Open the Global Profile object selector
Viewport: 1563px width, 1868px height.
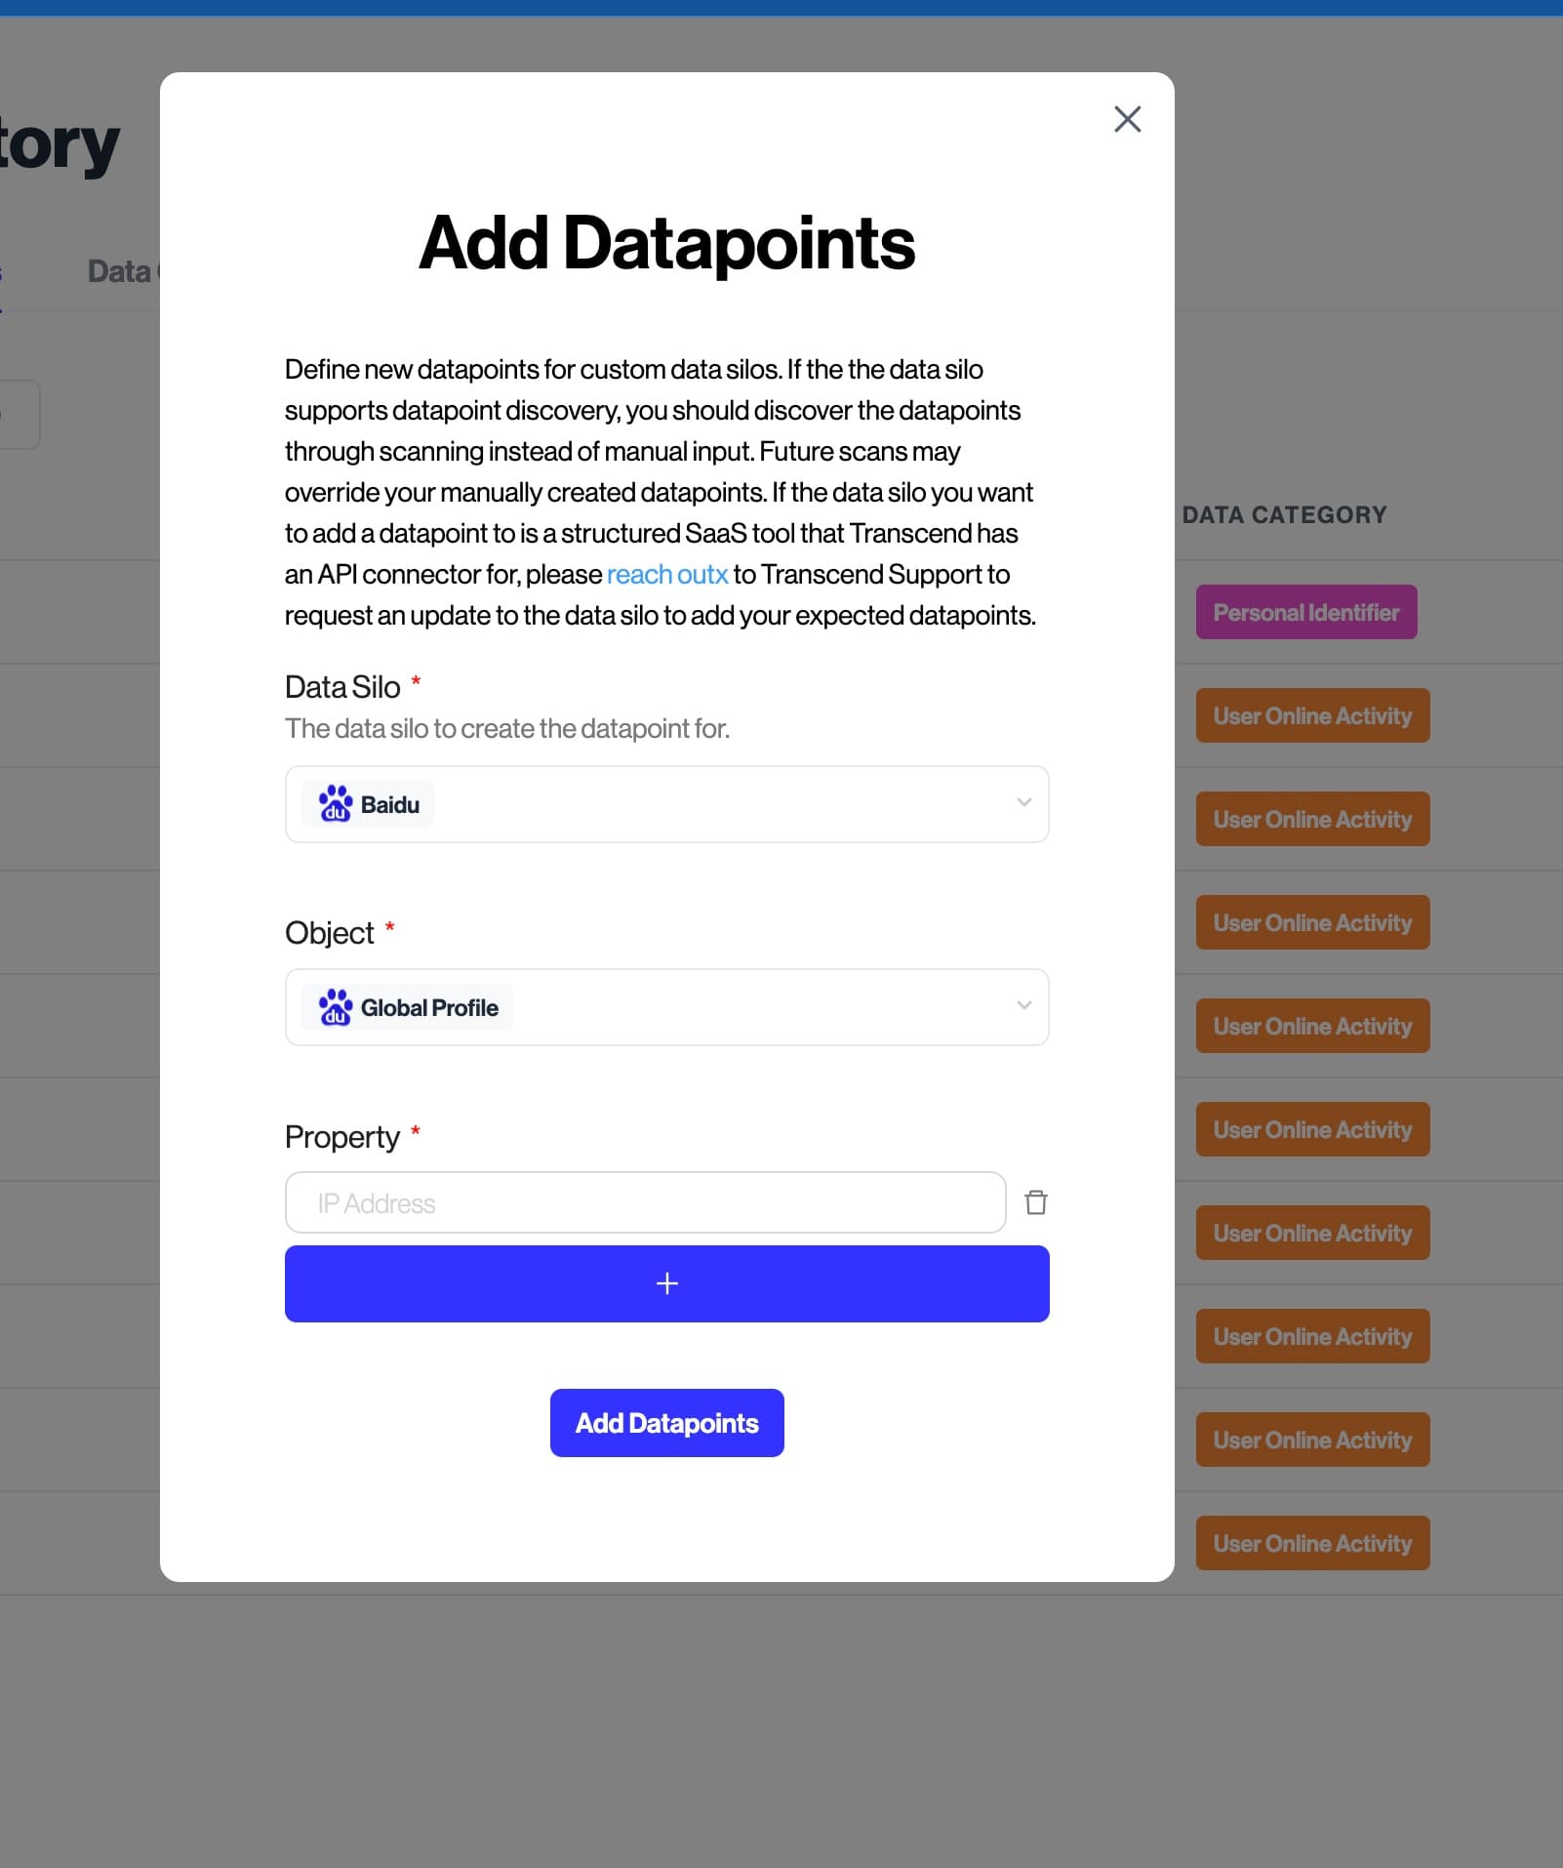click(667, 1007)
